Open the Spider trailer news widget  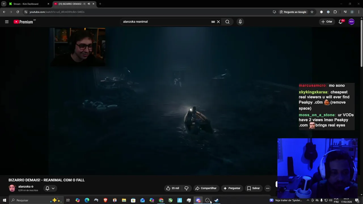(286, 200)
